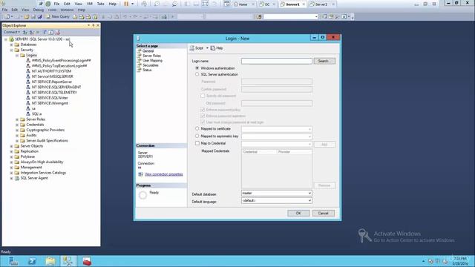The height and width of the screenshot is (267, 475).
Task: Select the AlwaysOn High Availability node
Action: (x=42, y=162)
